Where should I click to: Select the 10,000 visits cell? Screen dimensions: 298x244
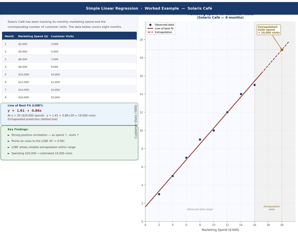click(55, 74)
